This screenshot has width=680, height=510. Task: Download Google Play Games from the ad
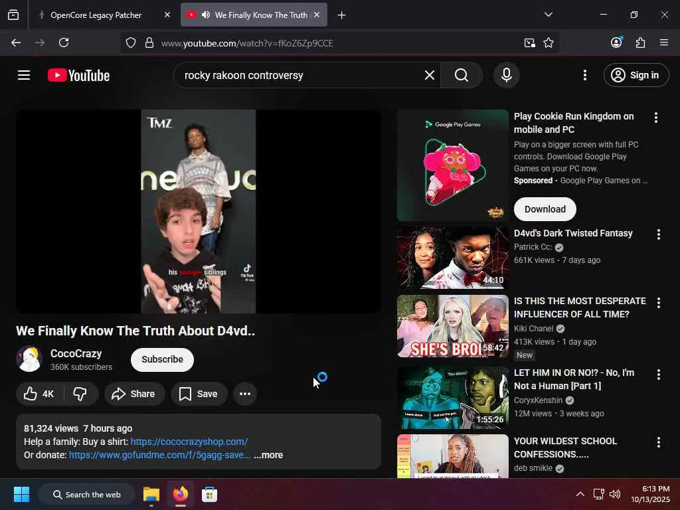point(545,209)
